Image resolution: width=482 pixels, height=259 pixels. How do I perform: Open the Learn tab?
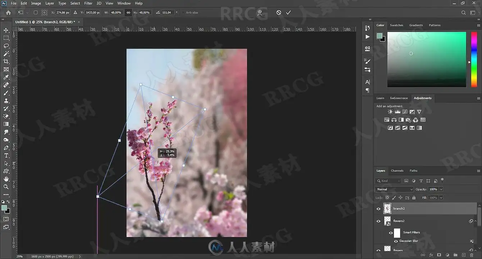pyautogui.click(x=380, y=98)
